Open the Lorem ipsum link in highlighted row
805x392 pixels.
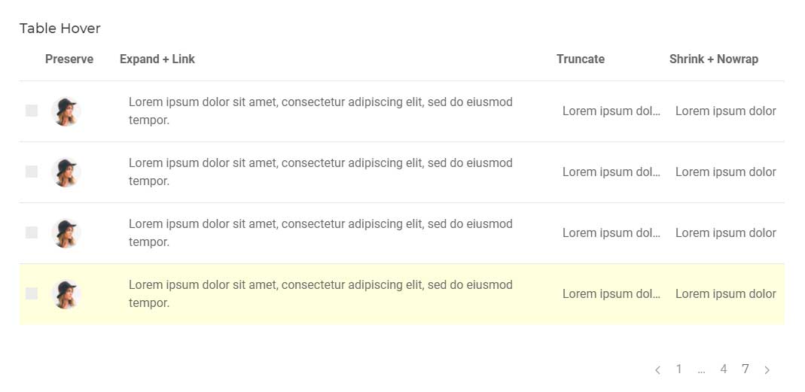(x=320, y=294)
